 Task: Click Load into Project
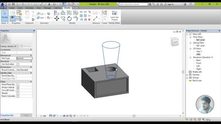[x=114, y=15]
